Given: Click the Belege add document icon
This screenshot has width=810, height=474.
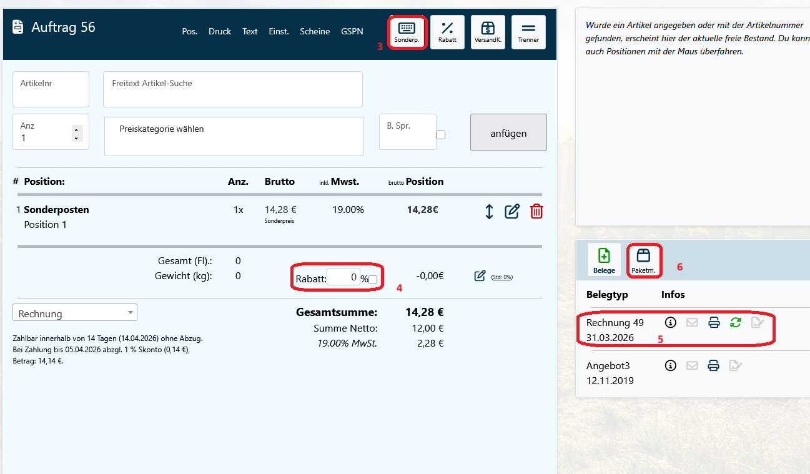Looking at the screenshot, I should click(x=604, y=259).
